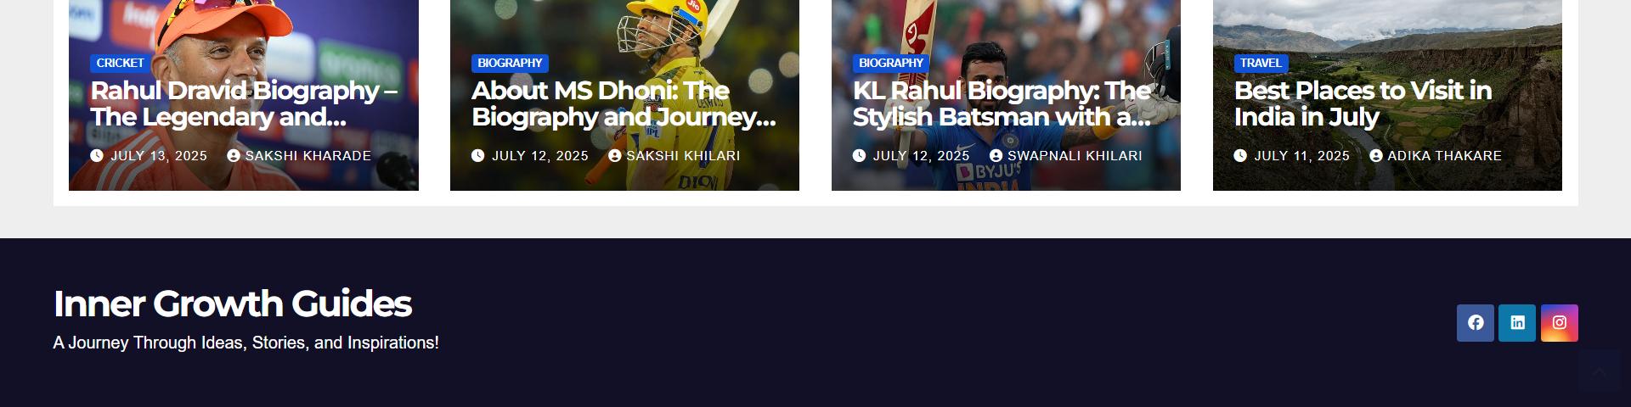Open KL Rahul Biography article title
The width and height of the screenshot is (1631, 407).
pos(1002,103)
